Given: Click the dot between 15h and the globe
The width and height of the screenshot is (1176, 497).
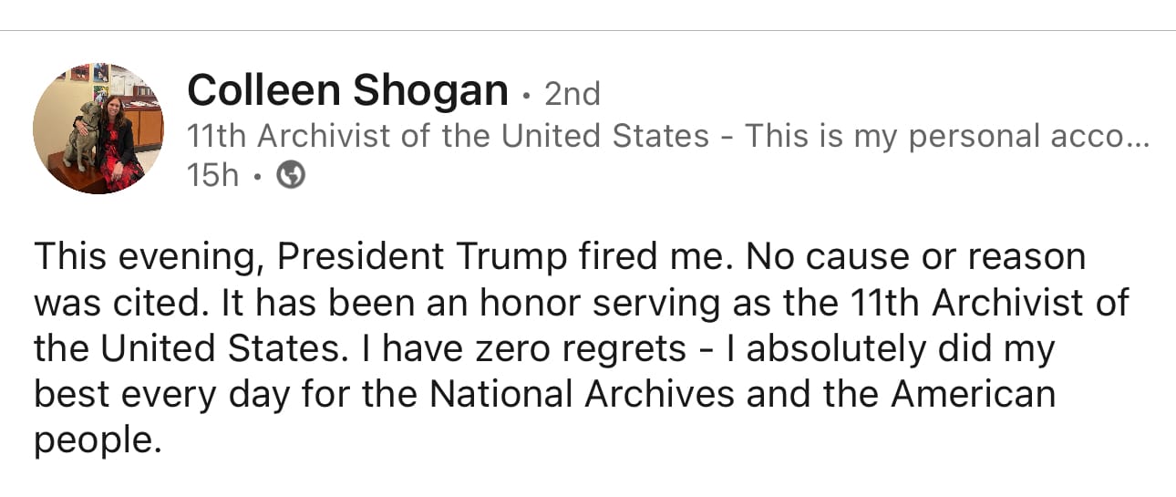Looking at the screenshot, I should [258, 177].
